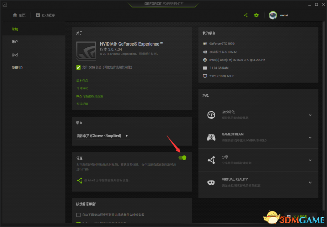This screenshot has height=227, width=327.
Task: Expand the GAMESTREAM feature chevron
Action: [310, 138]
